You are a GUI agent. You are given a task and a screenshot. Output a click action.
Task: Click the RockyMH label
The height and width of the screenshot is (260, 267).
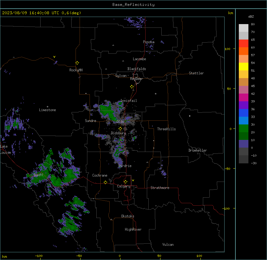click(x=76, y=70)
